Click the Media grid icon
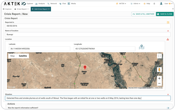 click(x=69, y=4)
